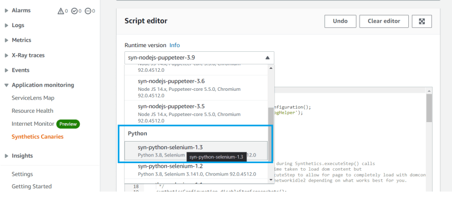Click code editor scroll up arrow

point(429,91)
